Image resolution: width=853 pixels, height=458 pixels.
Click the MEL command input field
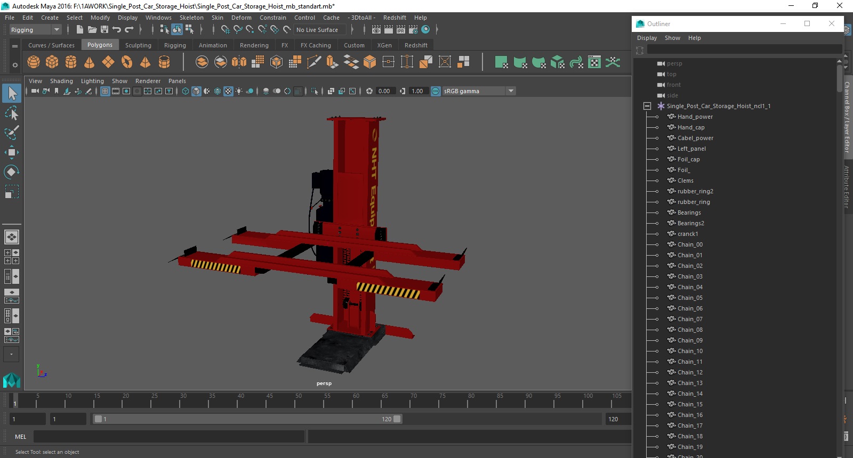(169, 437)
